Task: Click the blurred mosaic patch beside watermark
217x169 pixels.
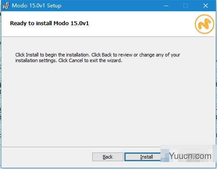Action: tap(165, 156)
